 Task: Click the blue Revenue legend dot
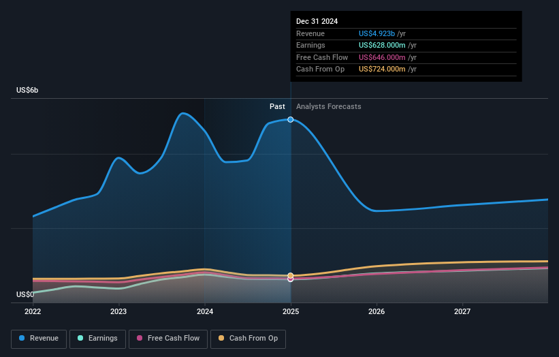[x=22, y=338]
